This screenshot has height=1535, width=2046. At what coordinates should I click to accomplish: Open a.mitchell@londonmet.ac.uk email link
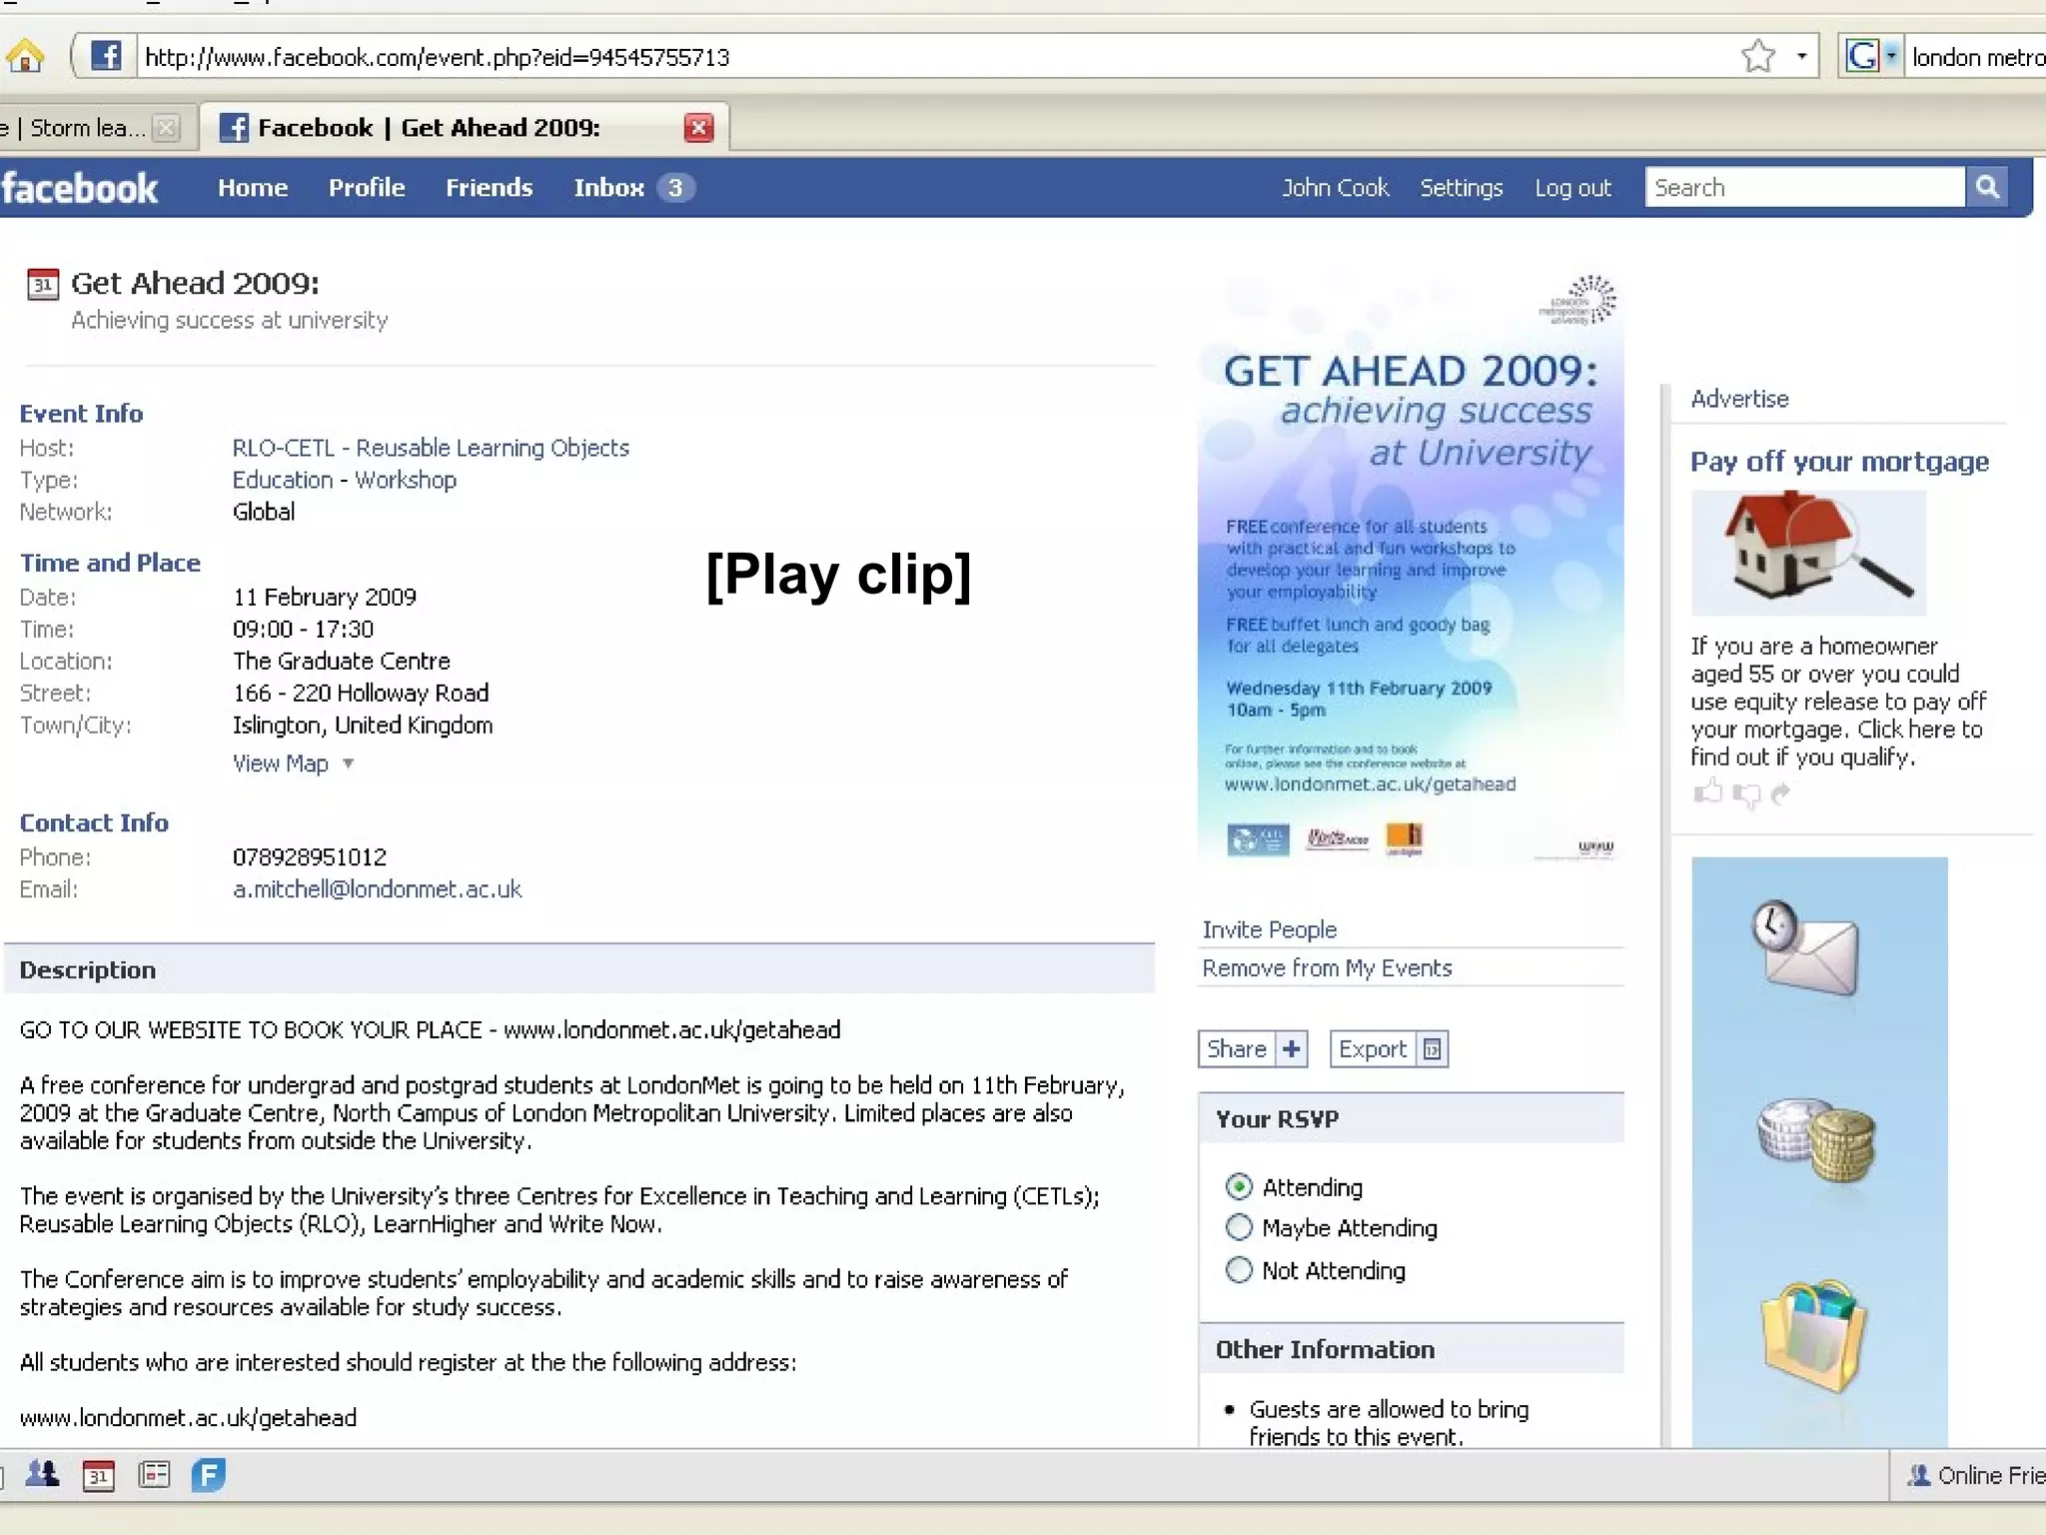(x=377, y=889)
